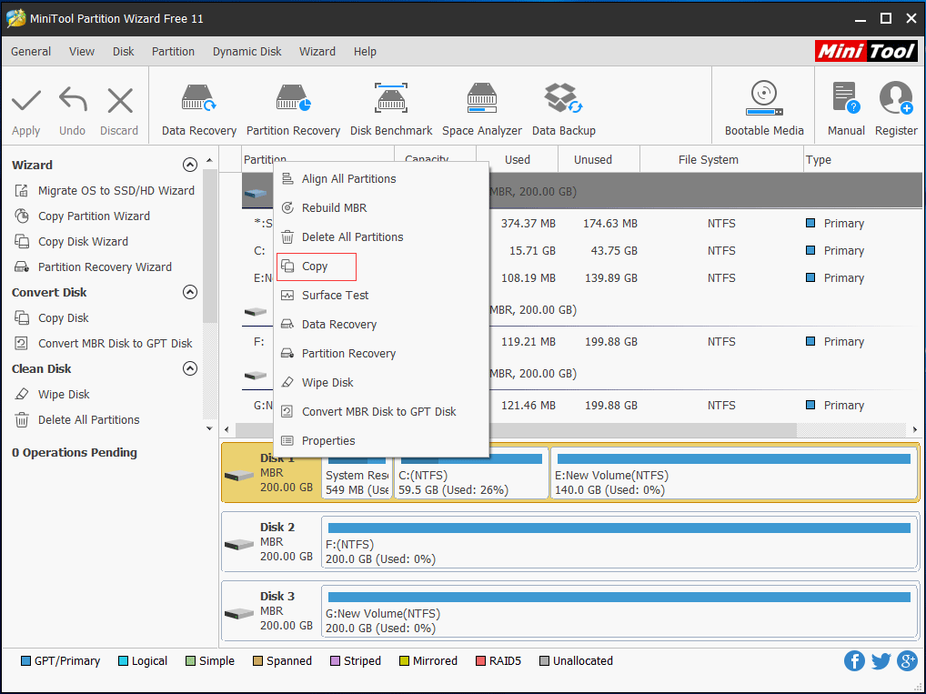
Task: Open the Dynamic Disk menu
Action: coord(247,52)
